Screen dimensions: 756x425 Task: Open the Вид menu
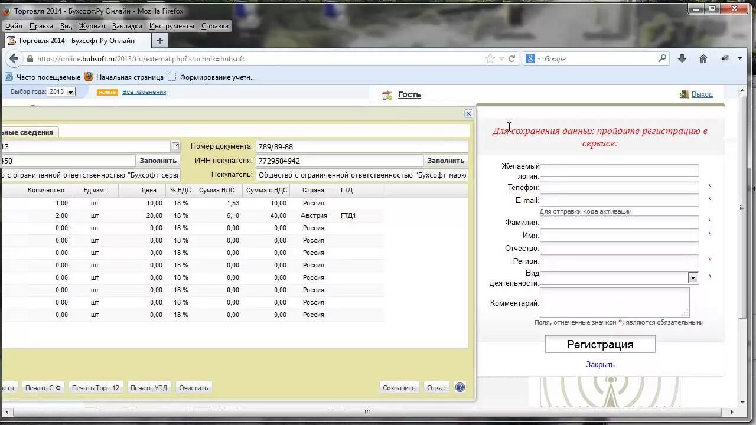pos(66,26)
